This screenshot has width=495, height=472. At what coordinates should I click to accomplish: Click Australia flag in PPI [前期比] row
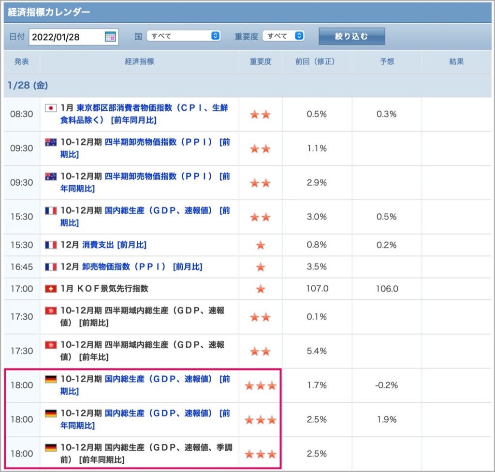(x=50, y=142)
